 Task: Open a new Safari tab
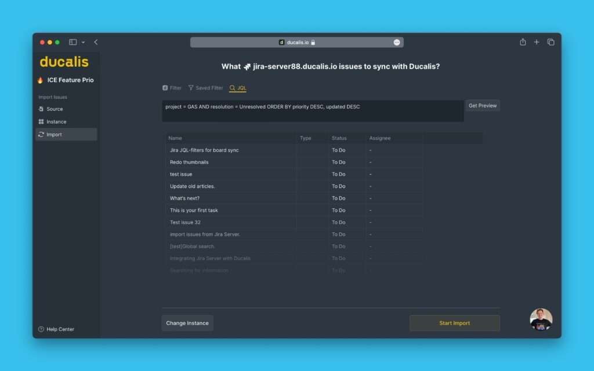[x=537, y=42]
